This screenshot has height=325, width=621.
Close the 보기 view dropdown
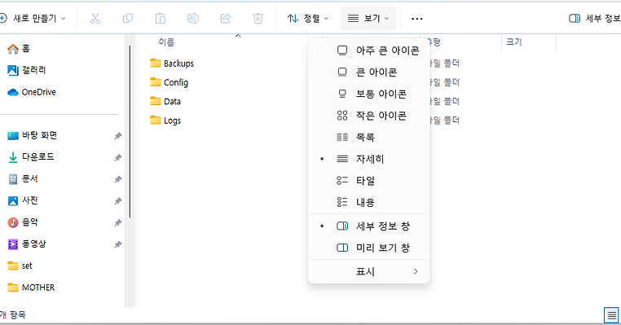coord(368,18)
